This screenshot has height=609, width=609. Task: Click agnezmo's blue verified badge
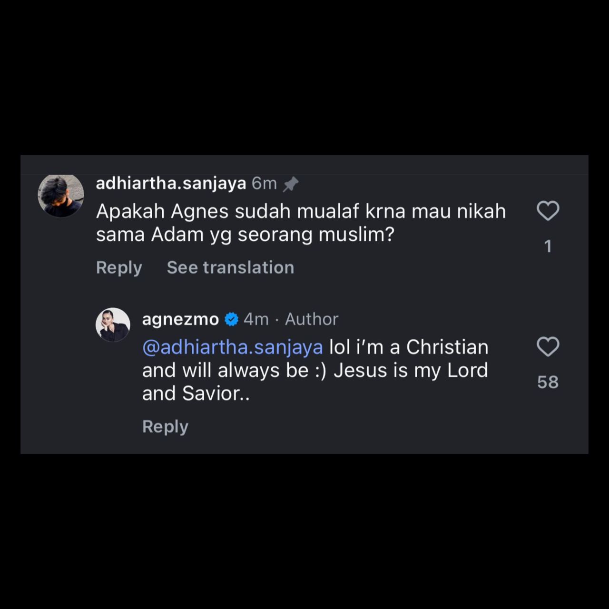(231, 319)
